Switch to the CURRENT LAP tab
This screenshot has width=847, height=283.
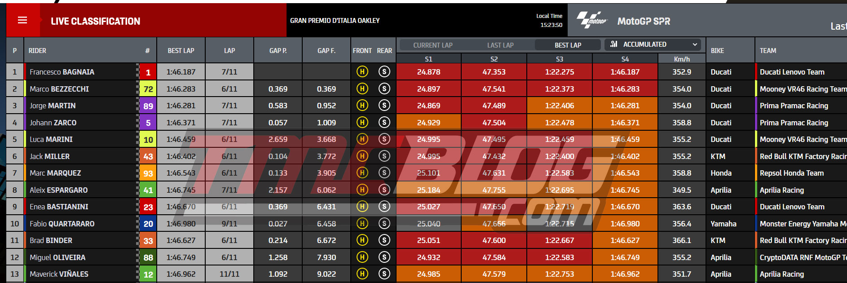432,45
